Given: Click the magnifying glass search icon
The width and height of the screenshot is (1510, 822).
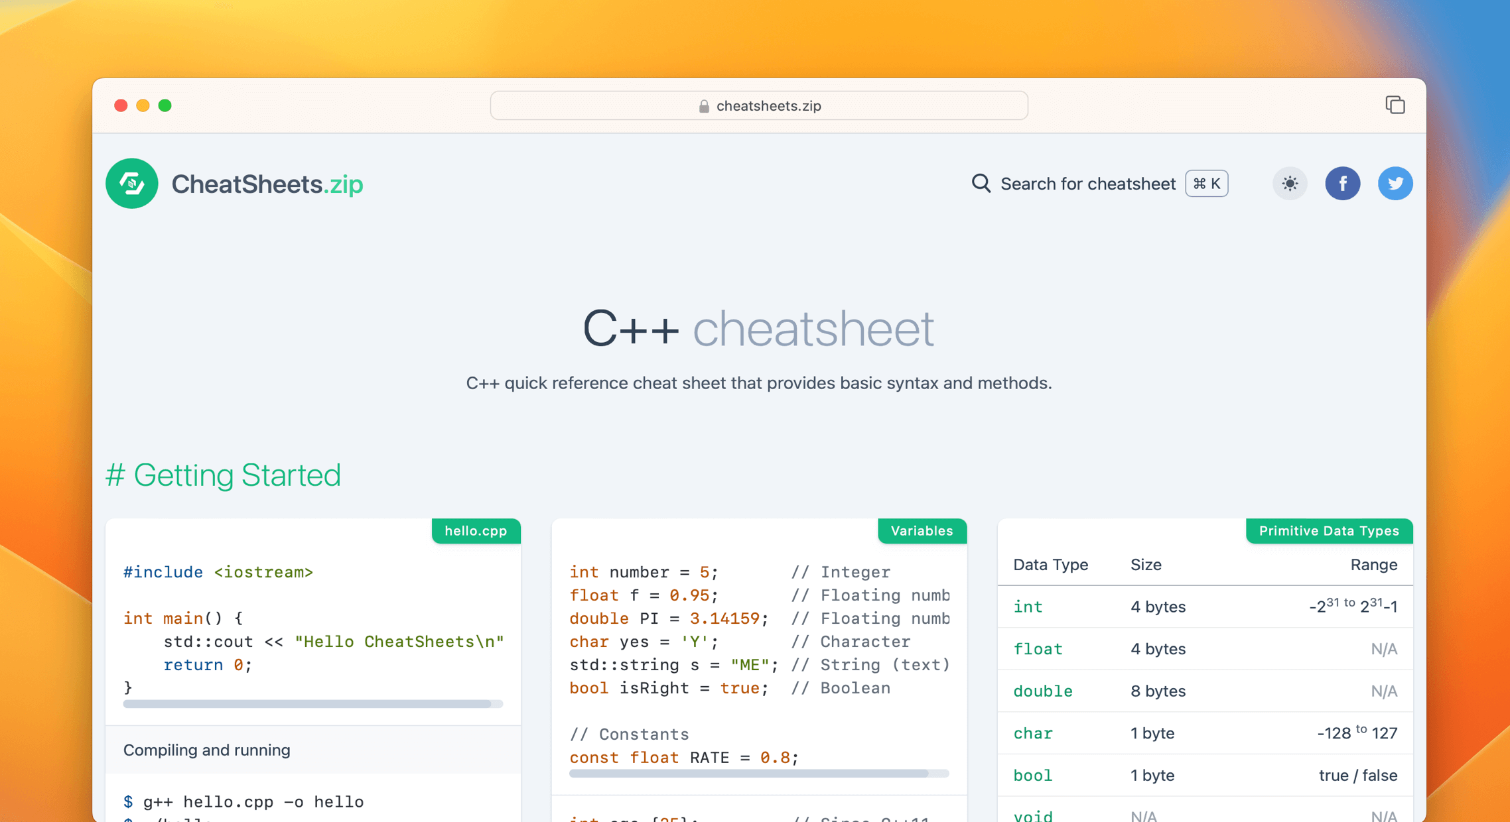Looking at the screenshot, I should [x=980, y=184].
